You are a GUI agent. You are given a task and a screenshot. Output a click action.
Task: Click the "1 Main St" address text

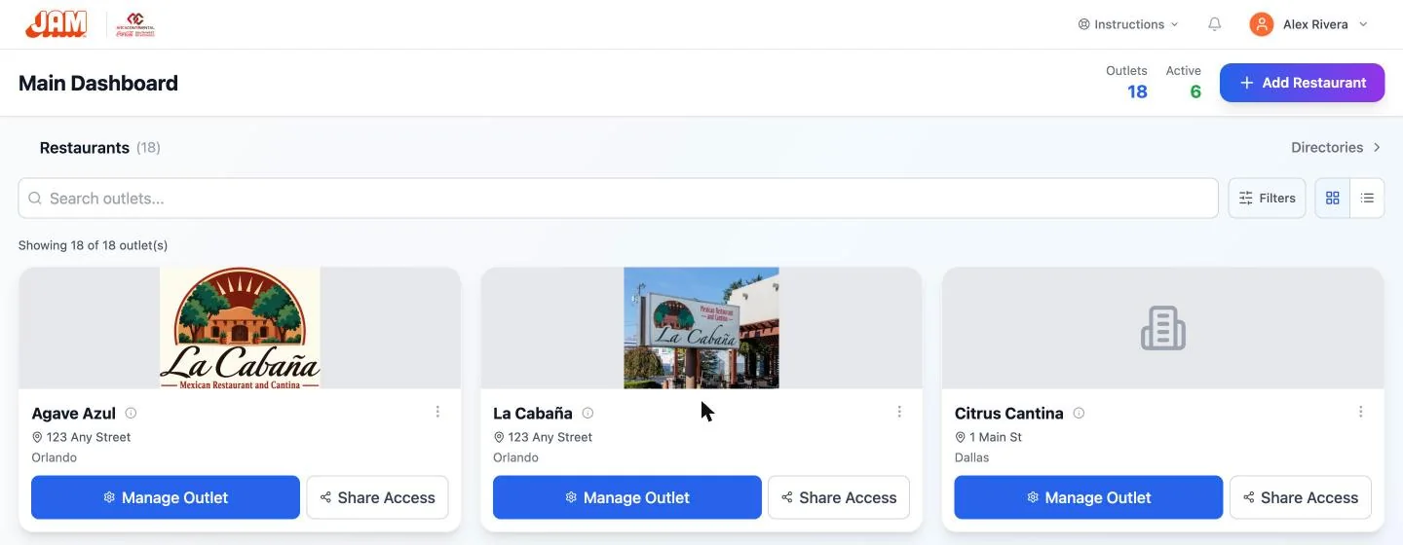click(x=996, y=438)
